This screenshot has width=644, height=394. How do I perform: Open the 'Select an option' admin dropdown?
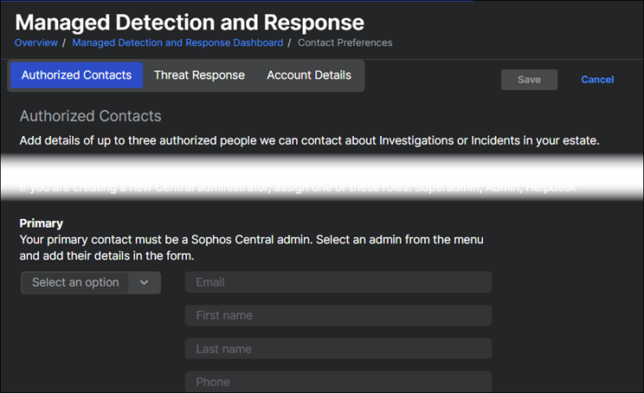click(75, 282)
